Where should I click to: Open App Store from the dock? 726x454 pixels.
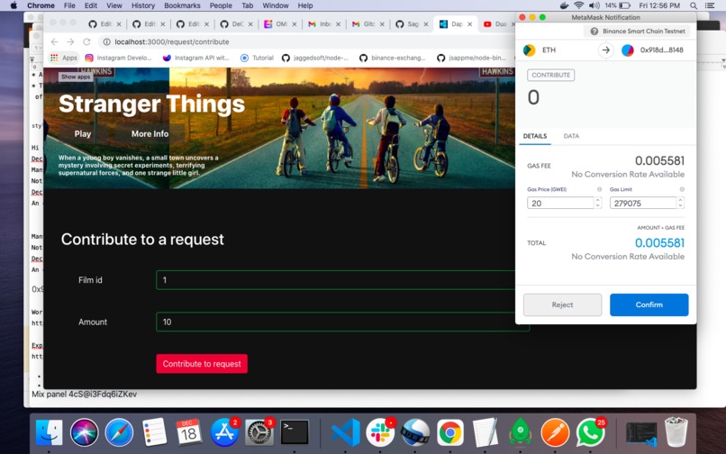tap(224, 432)
